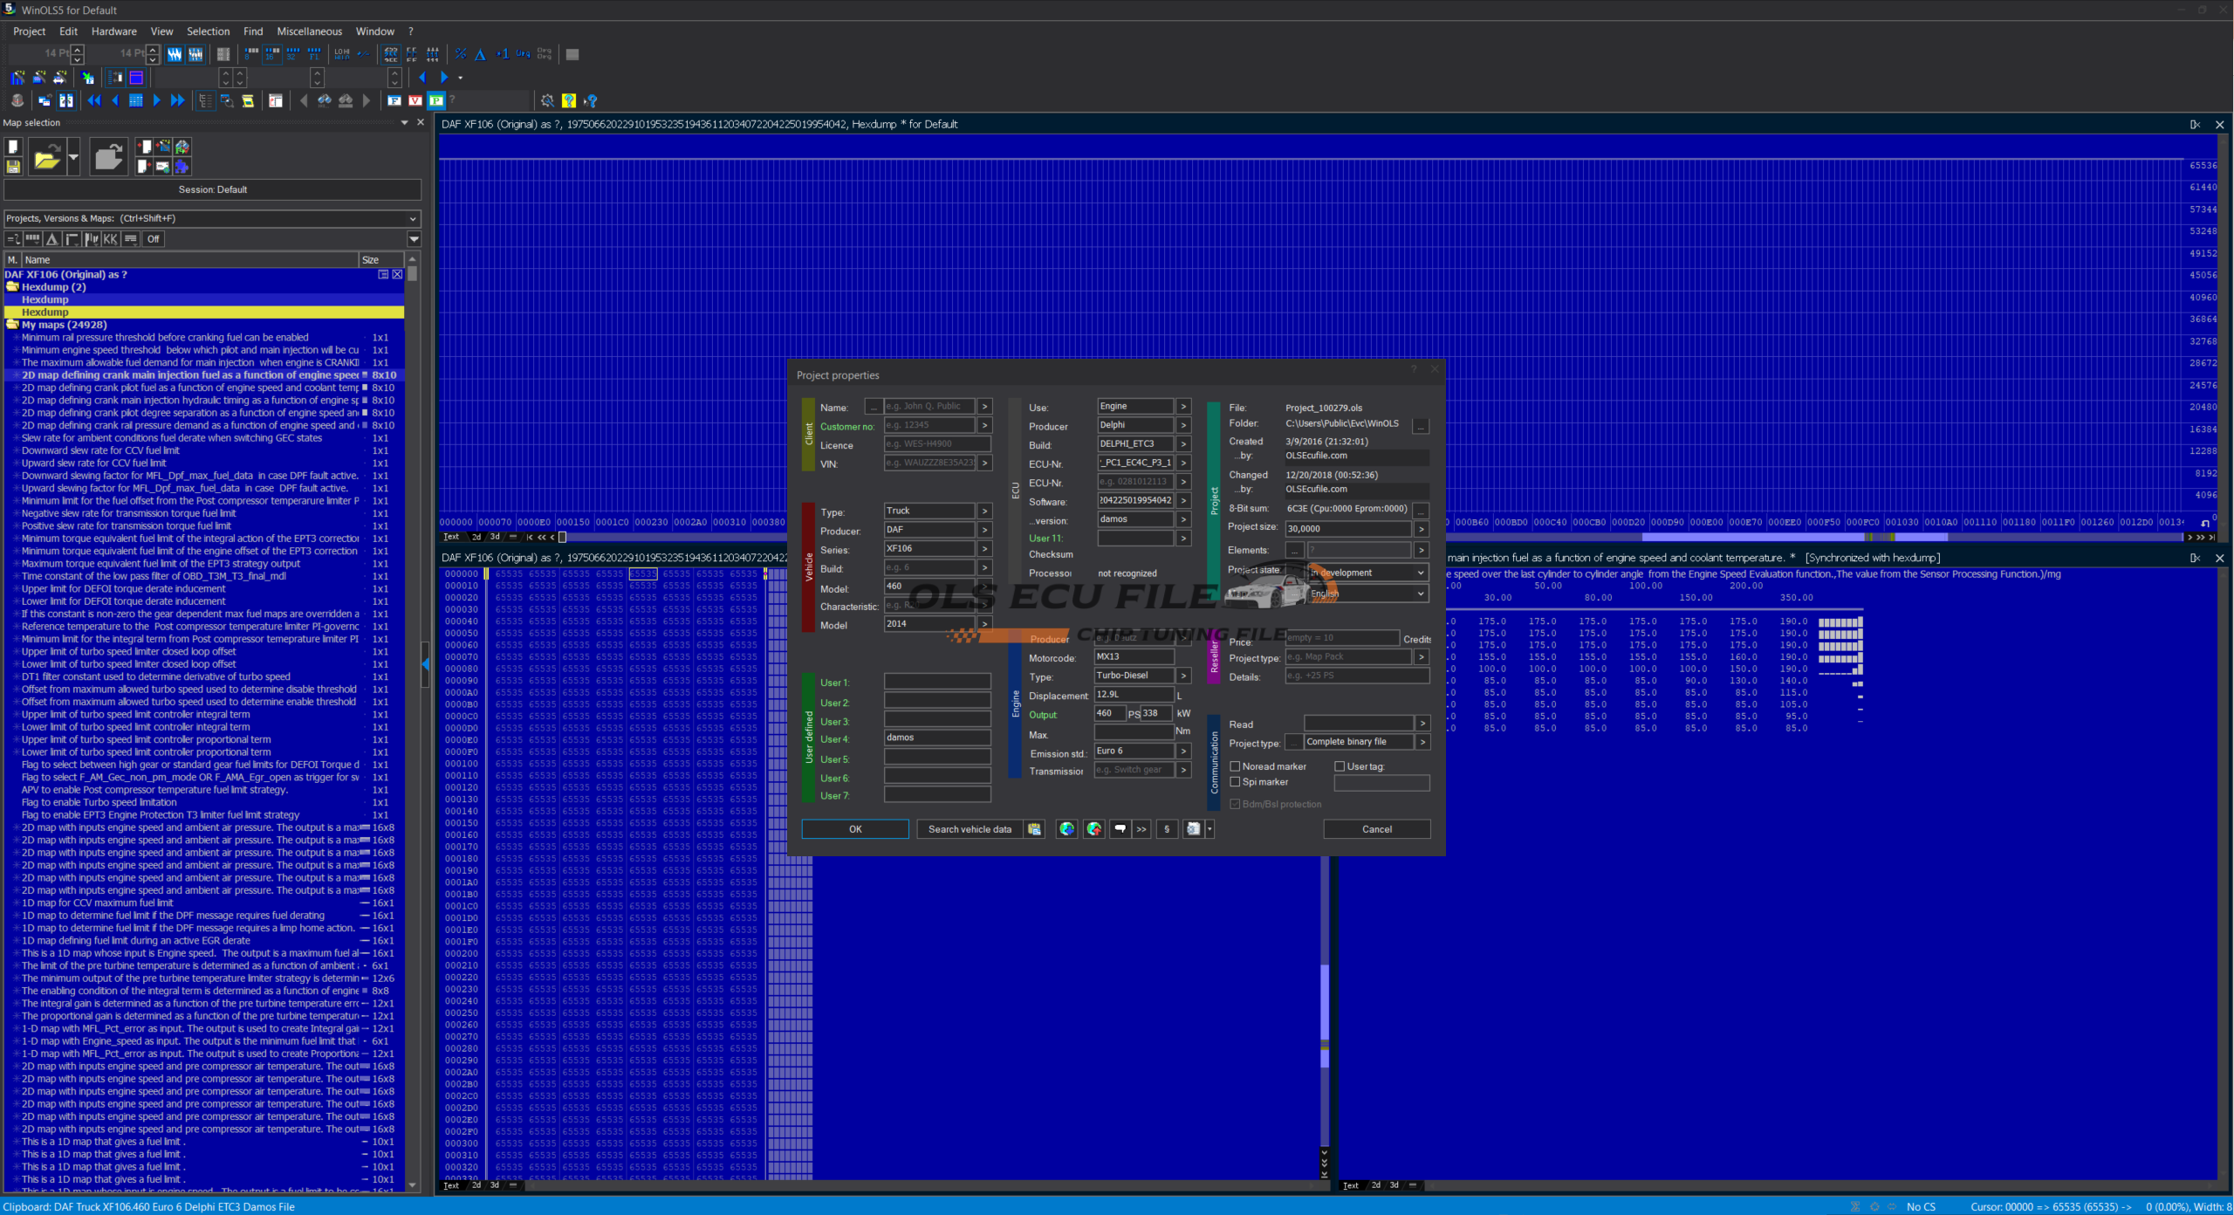Click the globe download icon in dialog
Screen dimensions: 2234x1215
(x=1066, y=829)
